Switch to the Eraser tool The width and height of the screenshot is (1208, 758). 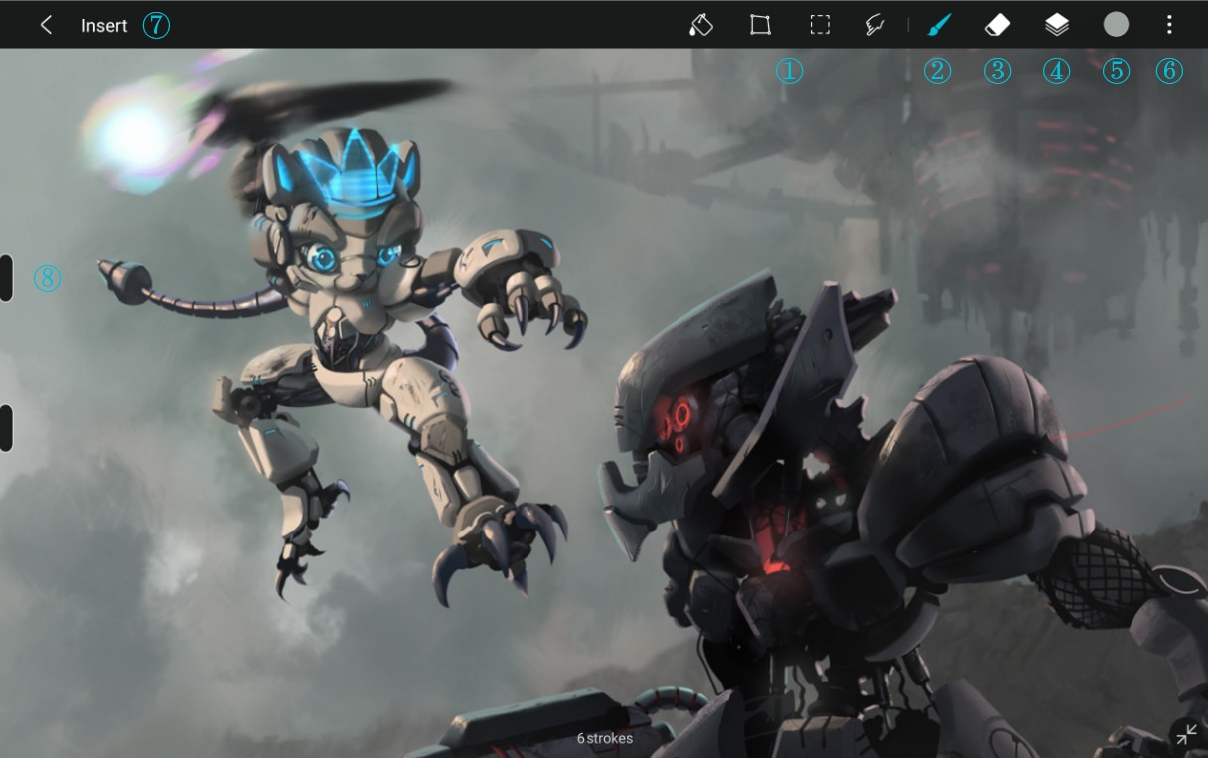tap(997, 25)
